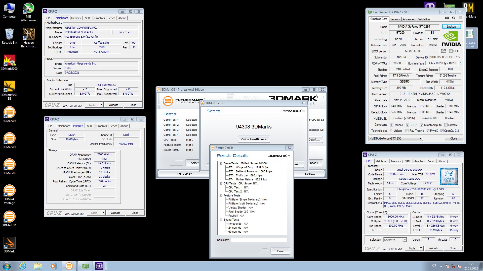
Task: Show hidden system tray icons
Action: (x=441, y=266)
